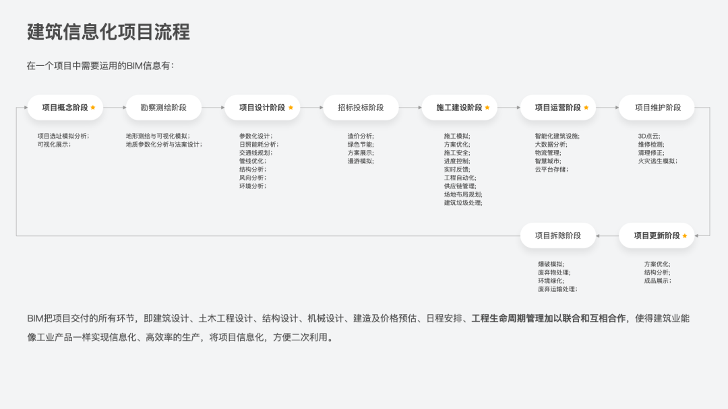Image resolution: width=728 pixels, height=409 pixels.
Task: Click the text 实时反馈
Action: [456, 170]
